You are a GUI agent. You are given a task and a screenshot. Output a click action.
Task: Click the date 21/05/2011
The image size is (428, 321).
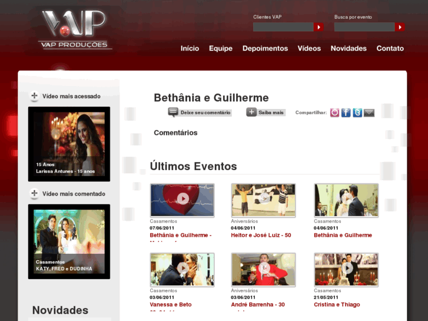pos(326,297)
